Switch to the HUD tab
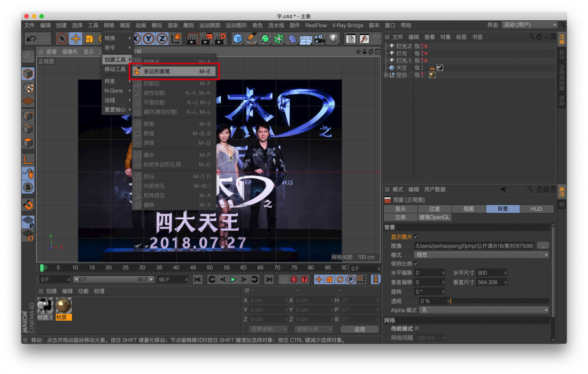The image size is (588, 374). click(536, 209)
